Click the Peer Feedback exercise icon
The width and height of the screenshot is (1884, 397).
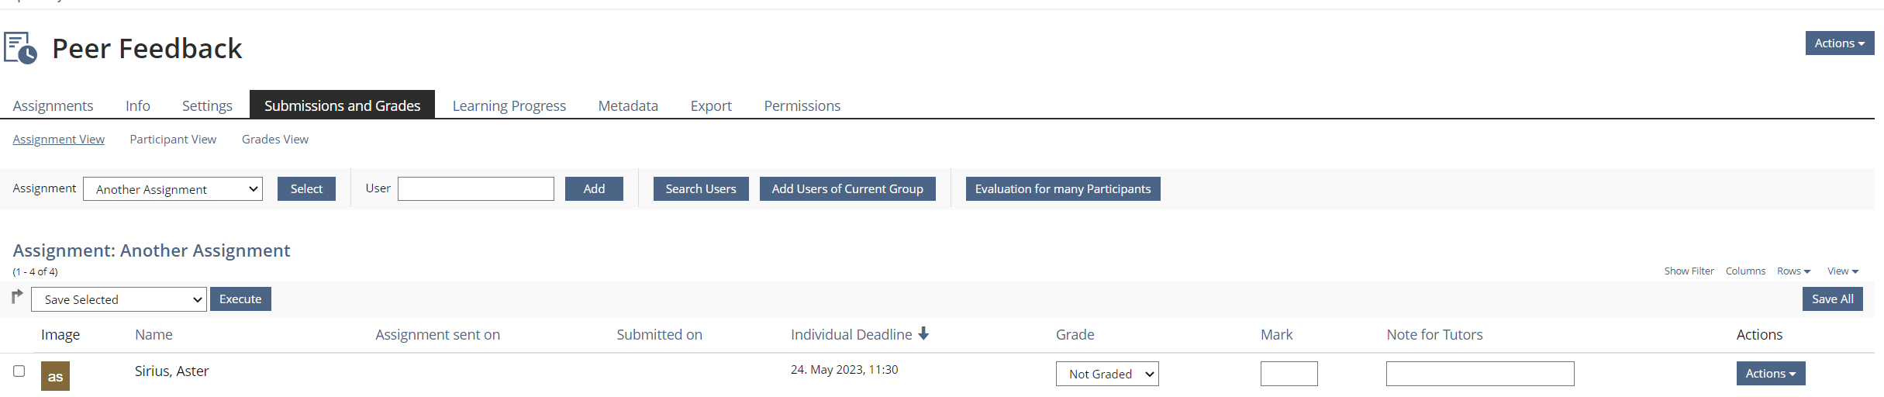[21, 48]
